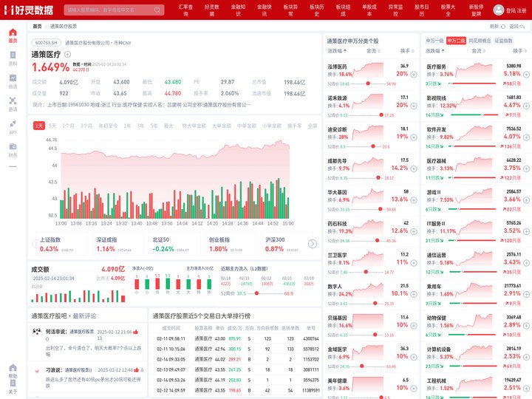Add 医疗器械 sector using its plus icon

[x=526, y=168]
